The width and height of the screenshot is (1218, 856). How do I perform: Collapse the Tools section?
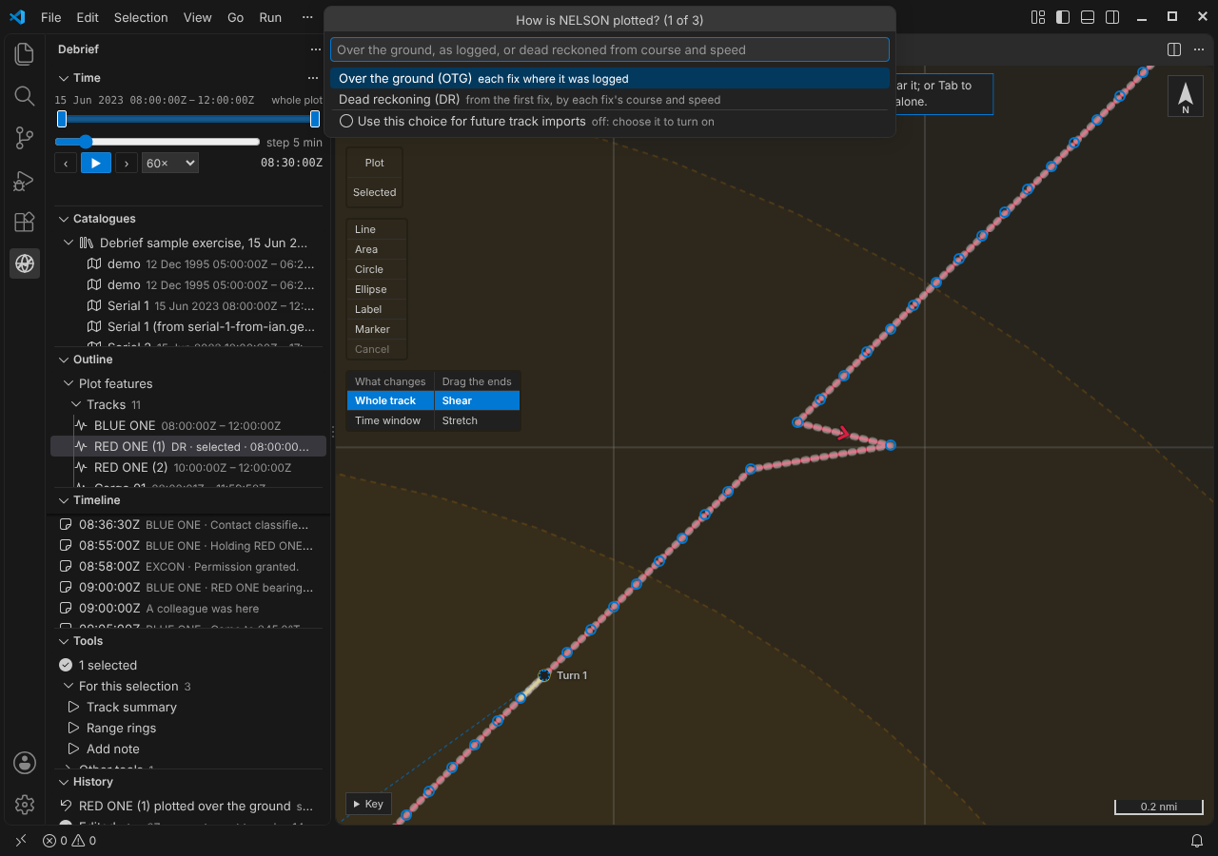click(x=64, y=641)
